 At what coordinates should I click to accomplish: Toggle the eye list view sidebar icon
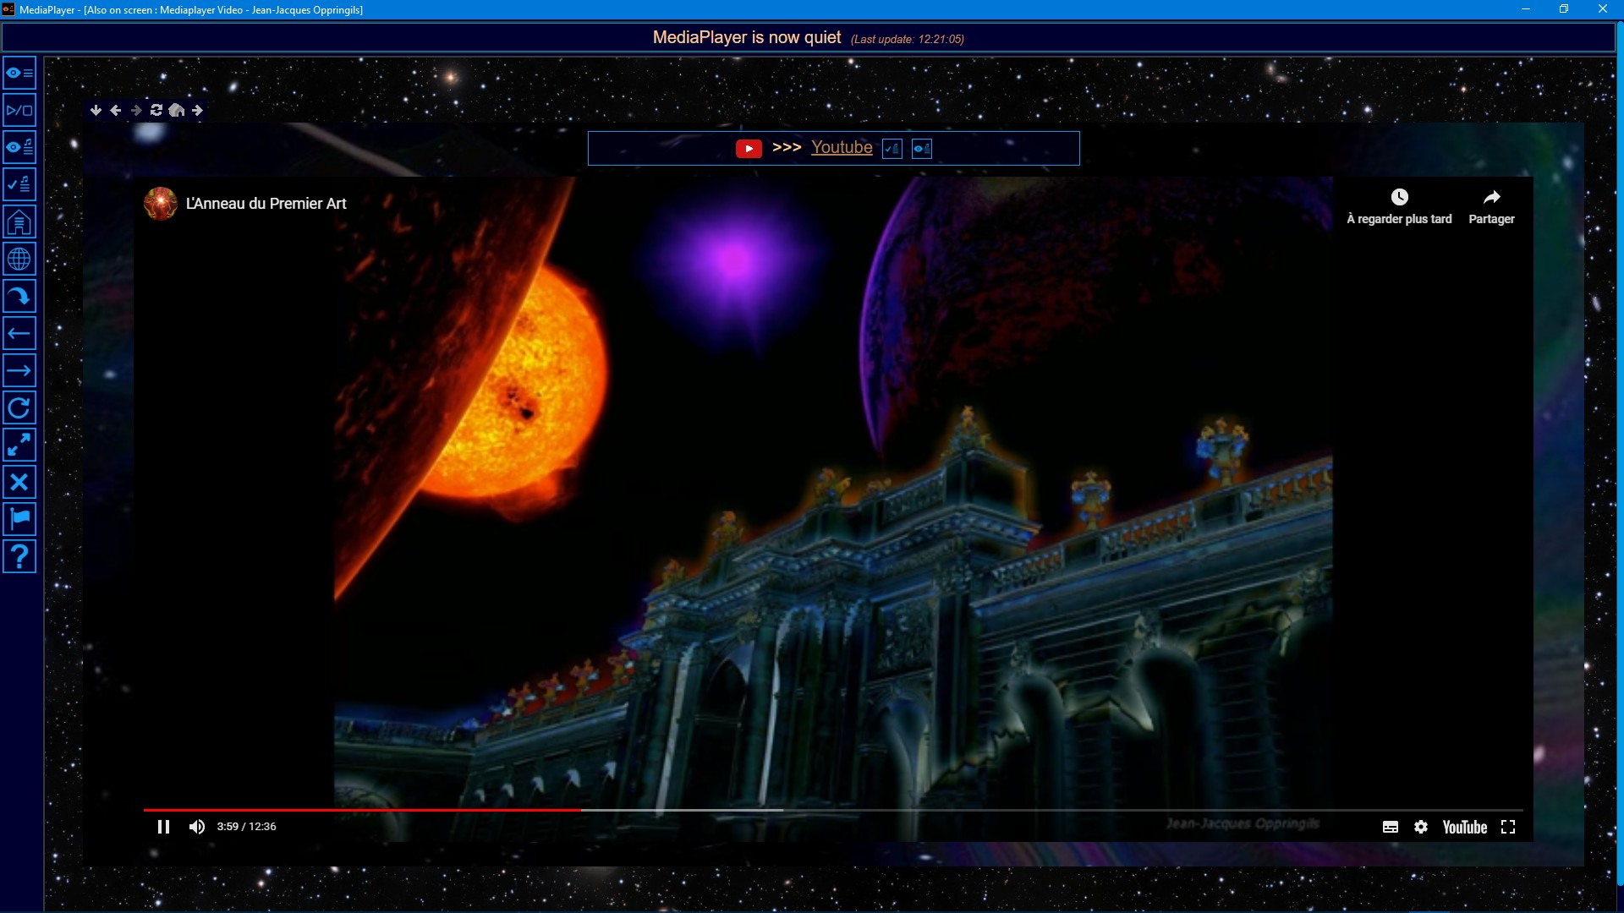tap(19, 73)
